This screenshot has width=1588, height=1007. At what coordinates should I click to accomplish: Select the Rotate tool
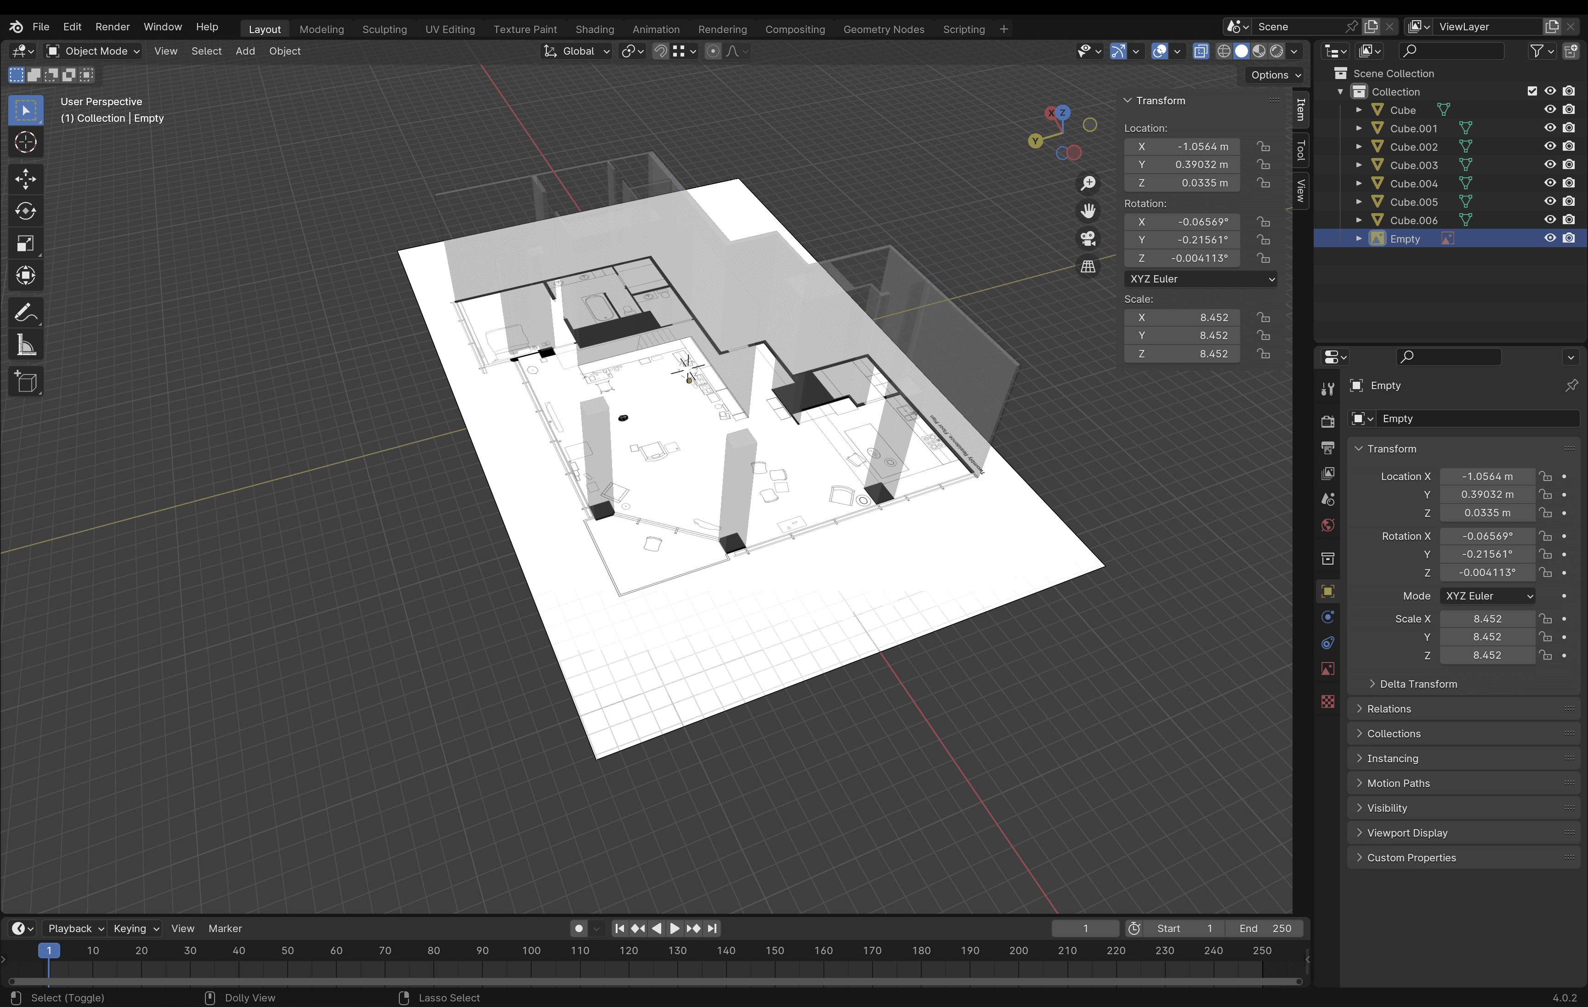pos(26,211)
